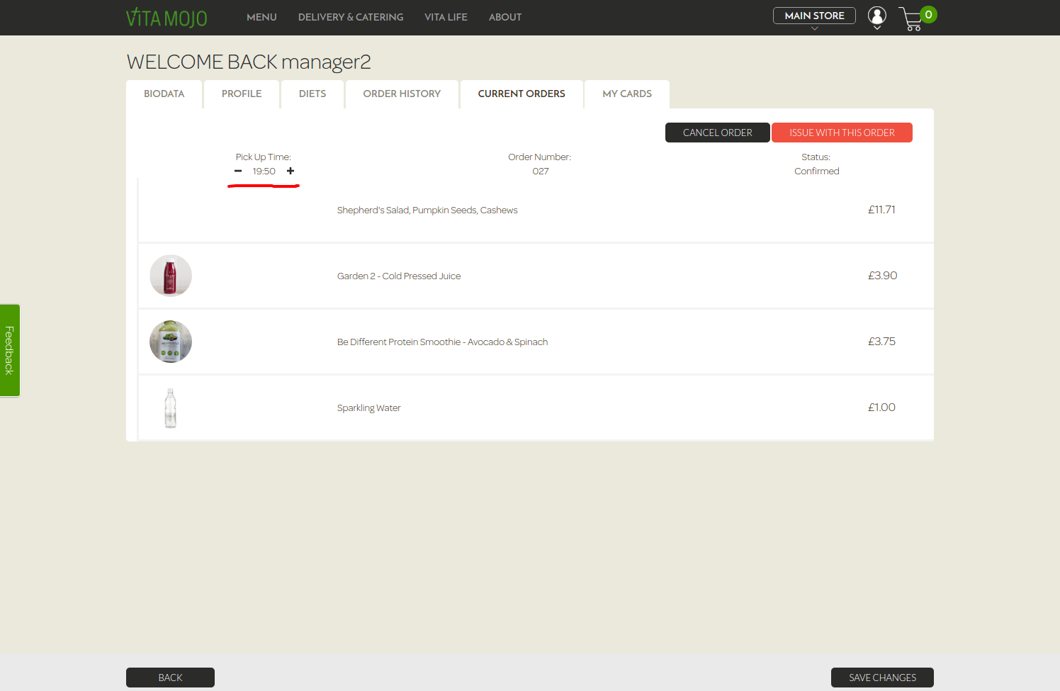
Task: Open the MENU navigation item
Action: coord(261,17)
